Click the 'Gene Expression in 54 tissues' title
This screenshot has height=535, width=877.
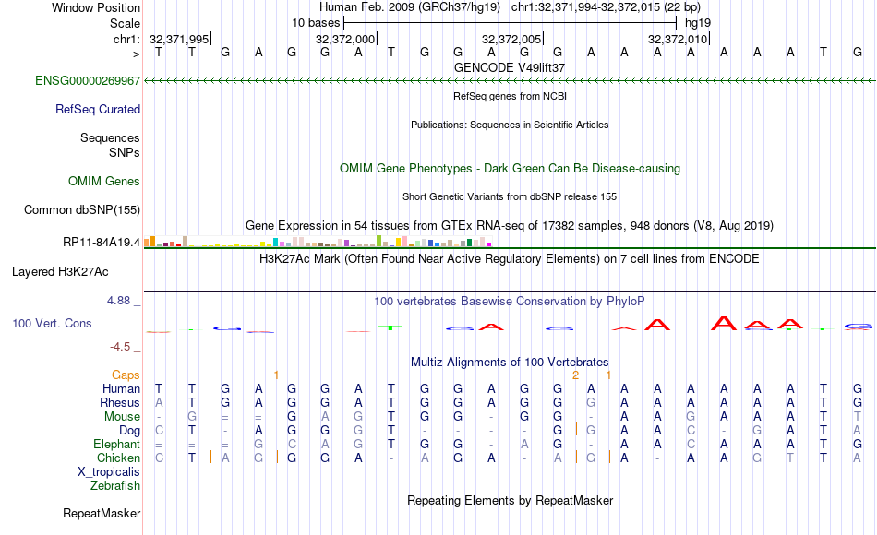(510, 226)
